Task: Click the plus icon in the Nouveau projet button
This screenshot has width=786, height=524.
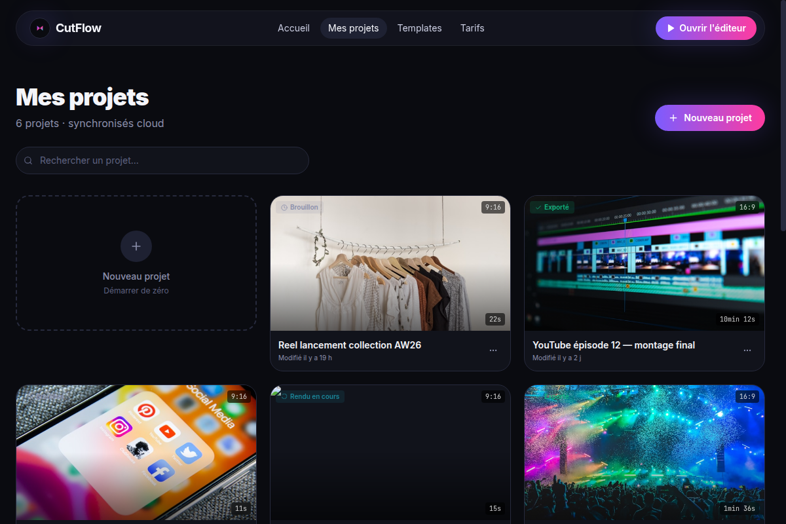Action: [x=673, y=118]
